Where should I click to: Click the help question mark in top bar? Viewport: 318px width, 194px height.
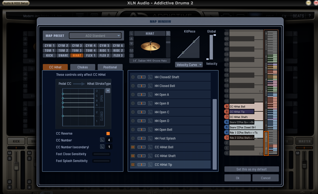point(309,16)
